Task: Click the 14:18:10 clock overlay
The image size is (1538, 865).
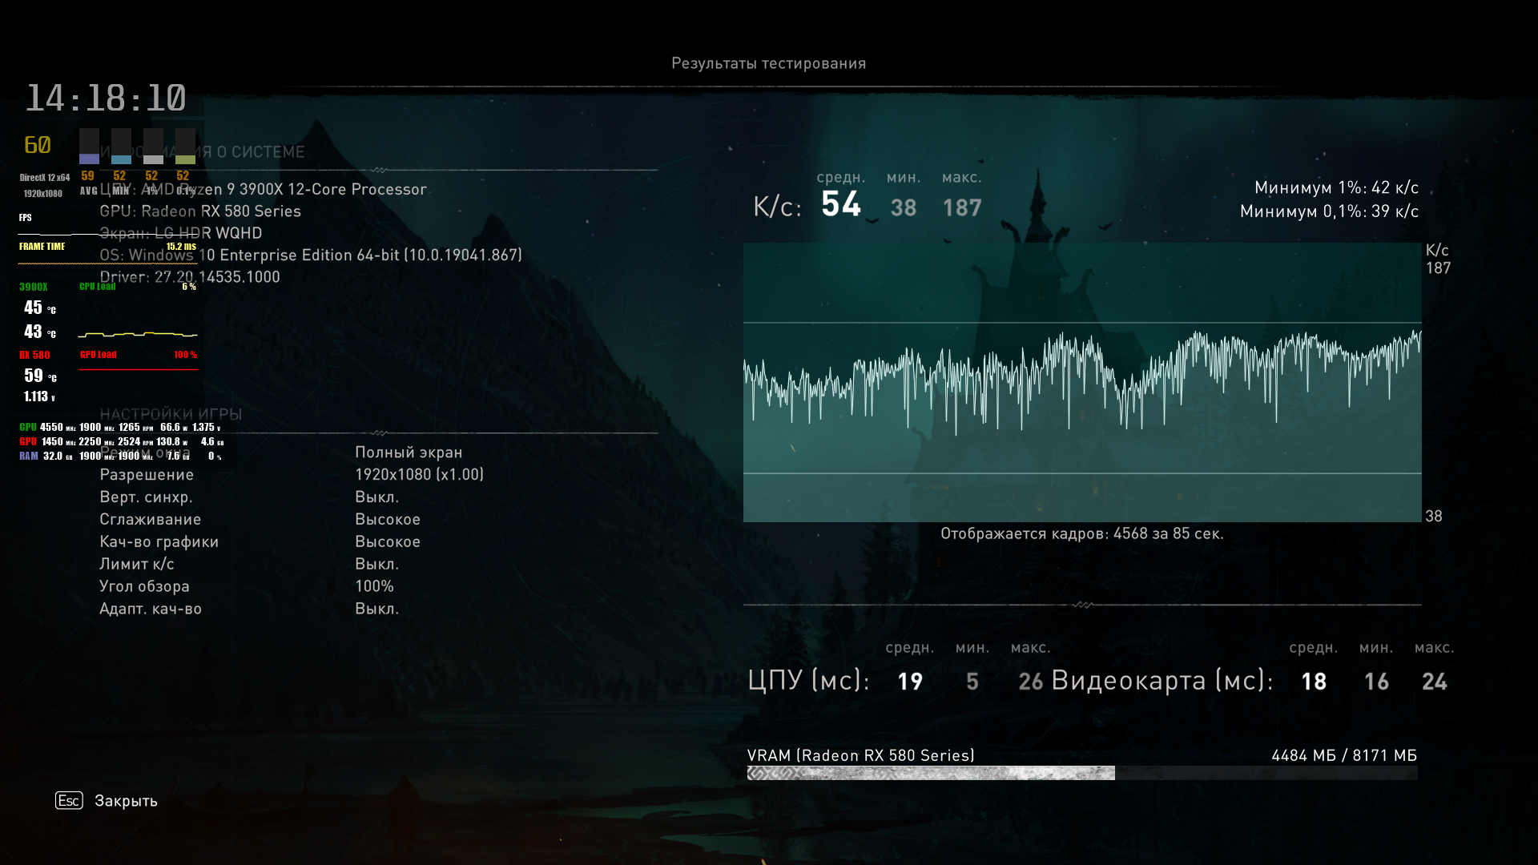Action: (x=106, y=99)
